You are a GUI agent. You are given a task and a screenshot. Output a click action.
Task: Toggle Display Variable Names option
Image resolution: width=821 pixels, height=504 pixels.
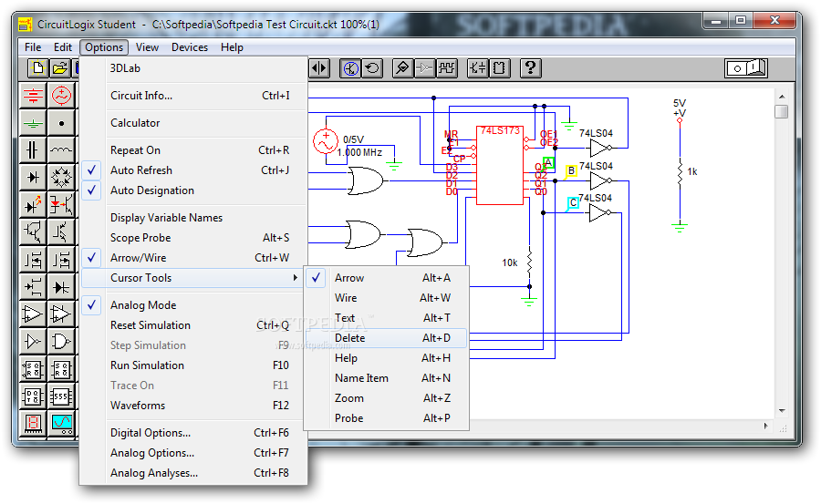(x=193, y=218)
